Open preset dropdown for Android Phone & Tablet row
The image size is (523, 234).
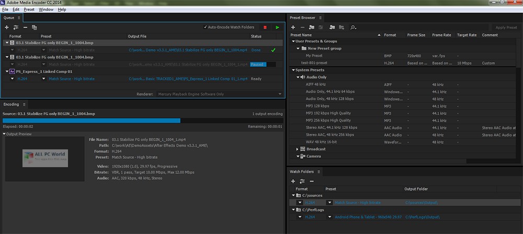point(329,217)
